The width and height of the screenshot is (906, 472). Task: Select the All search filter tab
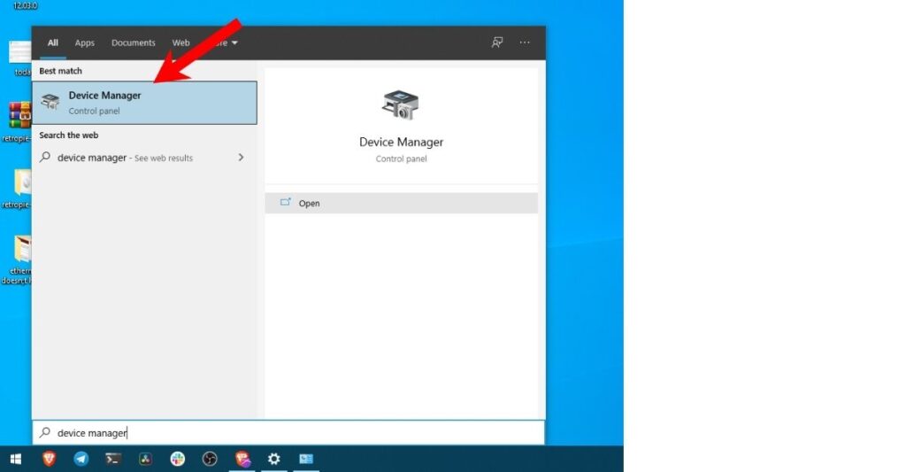click(x=52, y=43)
